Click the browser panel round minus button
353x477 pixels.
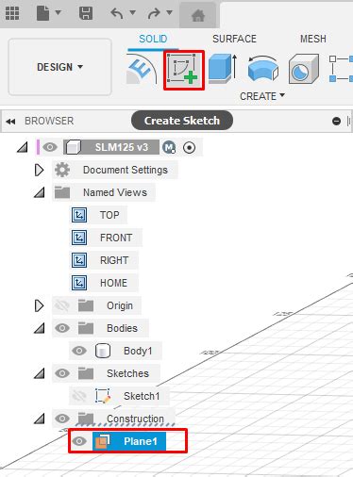click(x=336, y=121)
